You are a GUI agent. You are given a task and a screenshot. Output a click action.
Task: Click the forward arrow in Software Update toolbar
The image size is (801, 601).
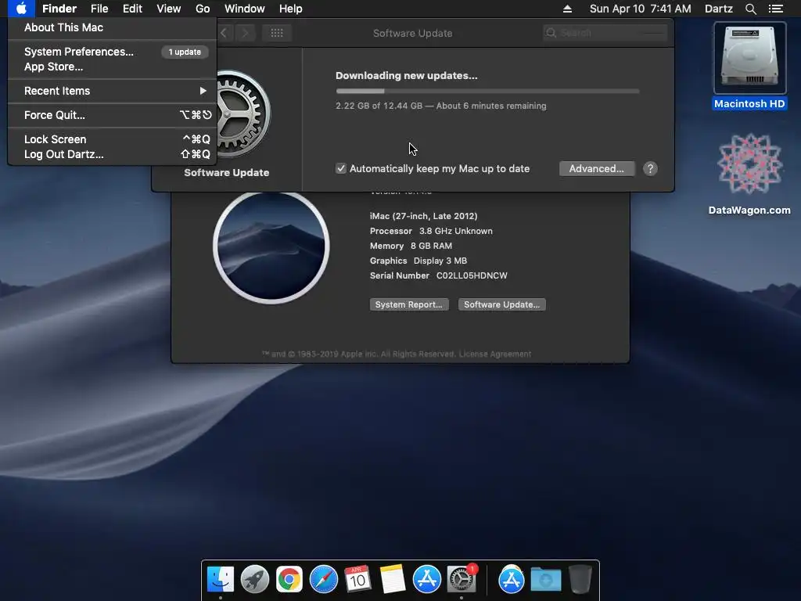coord(245,33)
